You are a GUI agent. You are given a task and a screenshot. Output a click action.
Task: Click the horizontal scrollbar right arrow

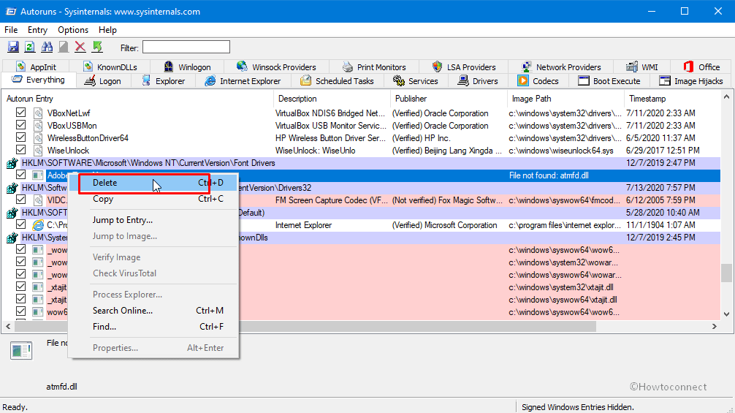715,326
